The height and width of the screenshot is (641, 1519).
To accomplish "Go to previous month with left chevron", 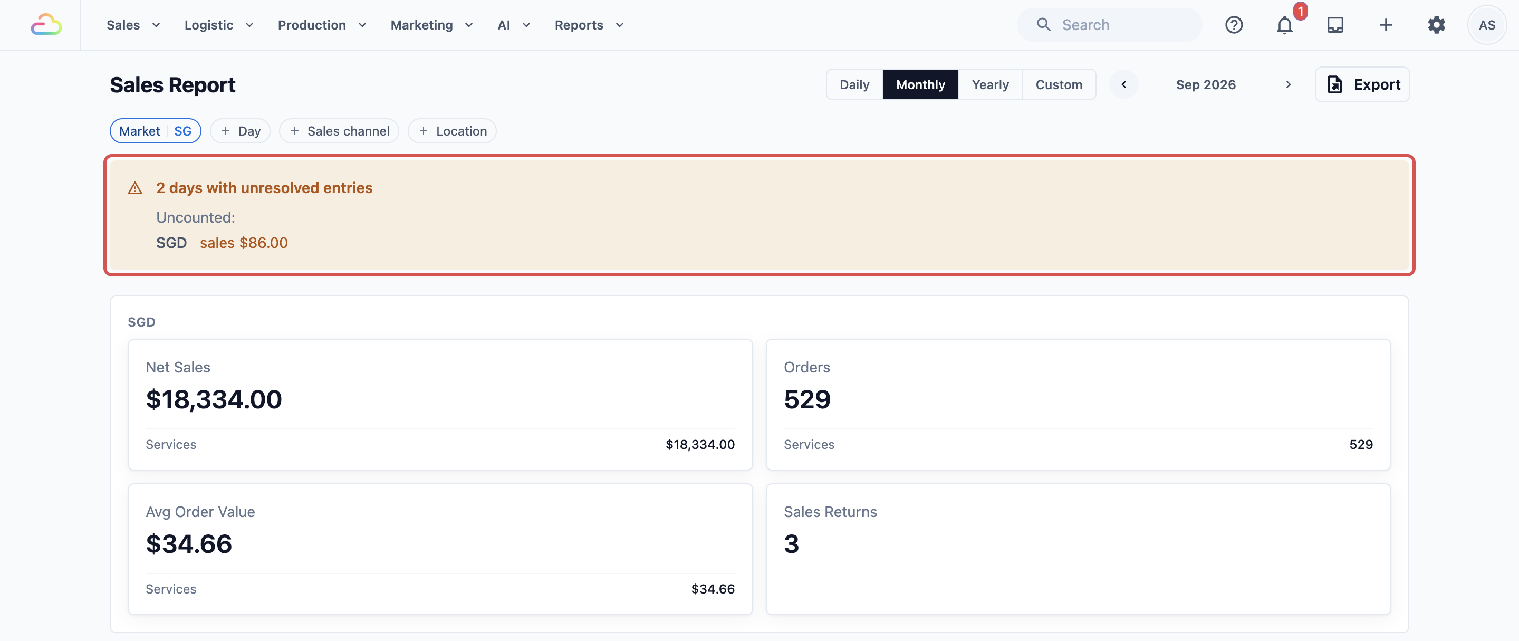I will (1123, 84).
